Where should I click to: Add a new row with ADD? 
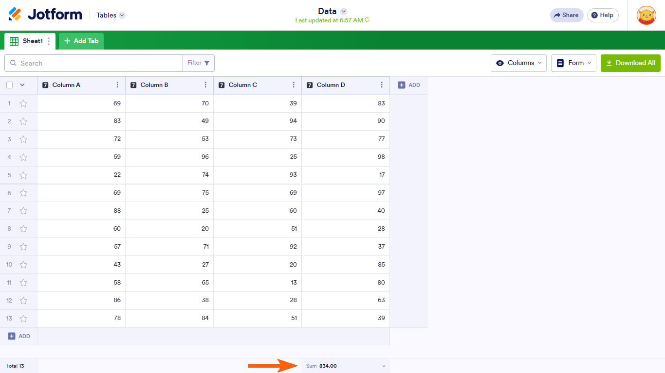tap(19, 336)
